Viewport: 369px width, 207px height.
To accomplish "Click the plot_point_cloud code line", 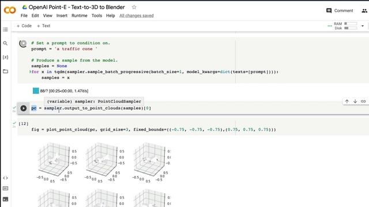I will 153,129.
